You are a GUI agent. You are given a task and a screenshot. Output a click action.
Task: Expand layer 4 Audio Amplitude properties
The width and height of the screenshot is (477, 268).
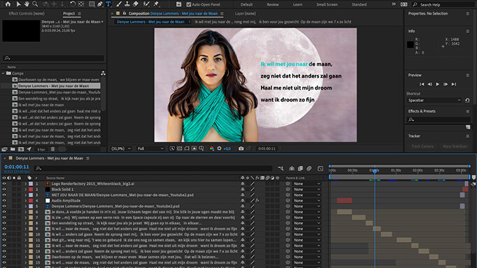(x=26, y=200)
